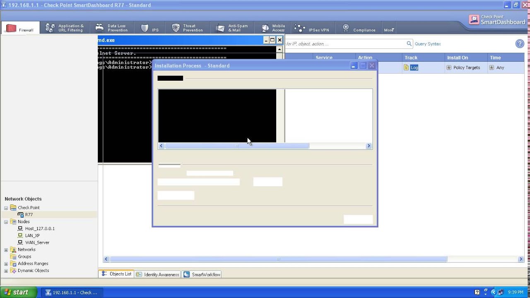Expand the Networks tree node
Image resolution: width=530 pixels, height=298 pixels.
[x=6, y=250]
